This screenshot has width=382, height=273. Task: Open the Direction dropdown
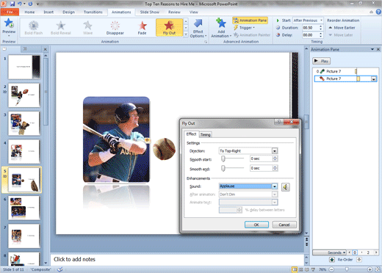tap(275, 151)
